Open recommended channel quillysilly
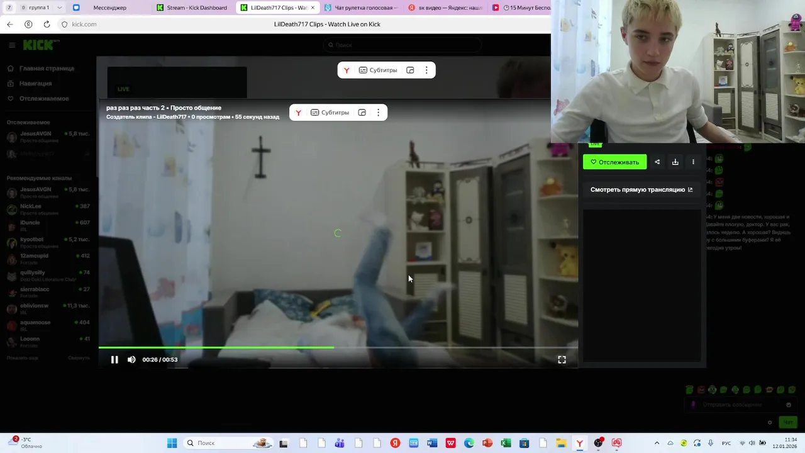This screenshot has width=805, height=453. coord(48,276)
